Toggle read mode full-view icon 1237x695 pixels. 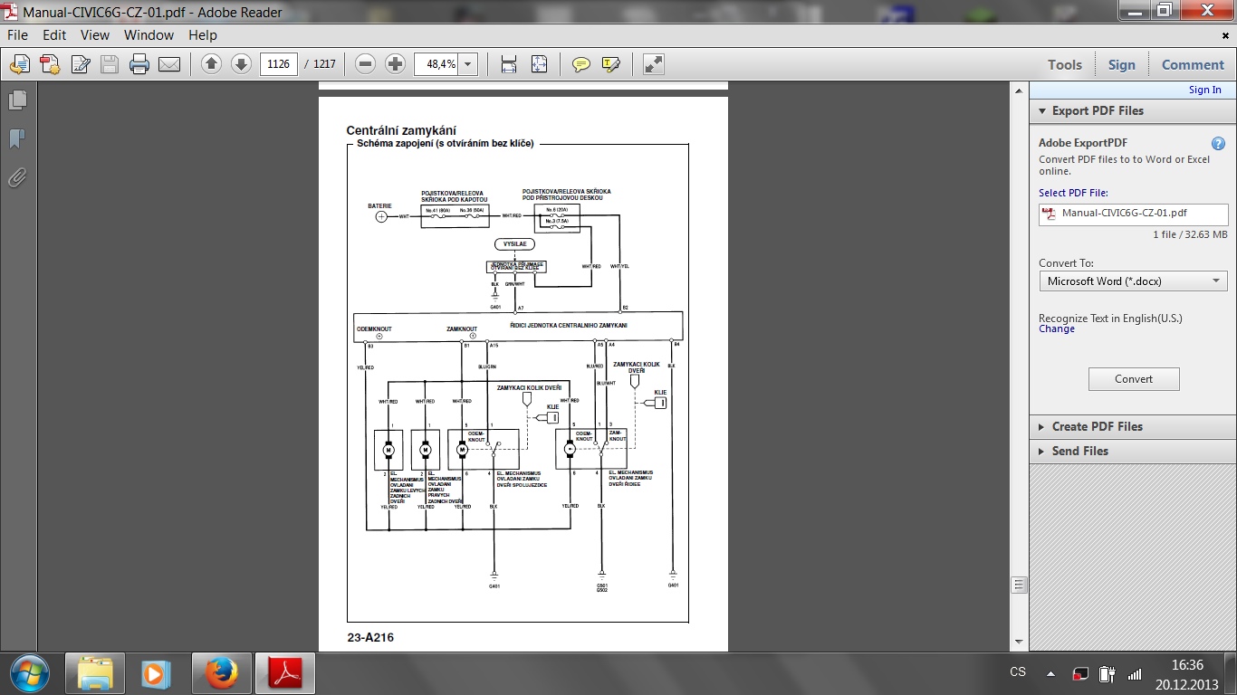653,64
